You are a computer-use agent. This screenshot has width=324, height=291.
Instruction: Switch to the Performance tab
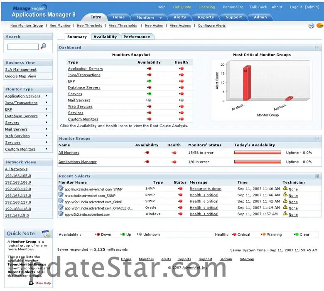tap(137, 37)
